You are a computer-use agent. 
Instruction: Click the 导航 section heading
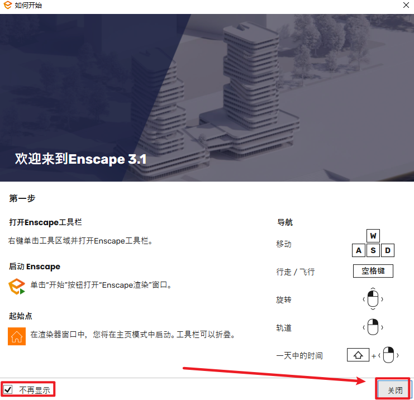click(x=285, y=222)
